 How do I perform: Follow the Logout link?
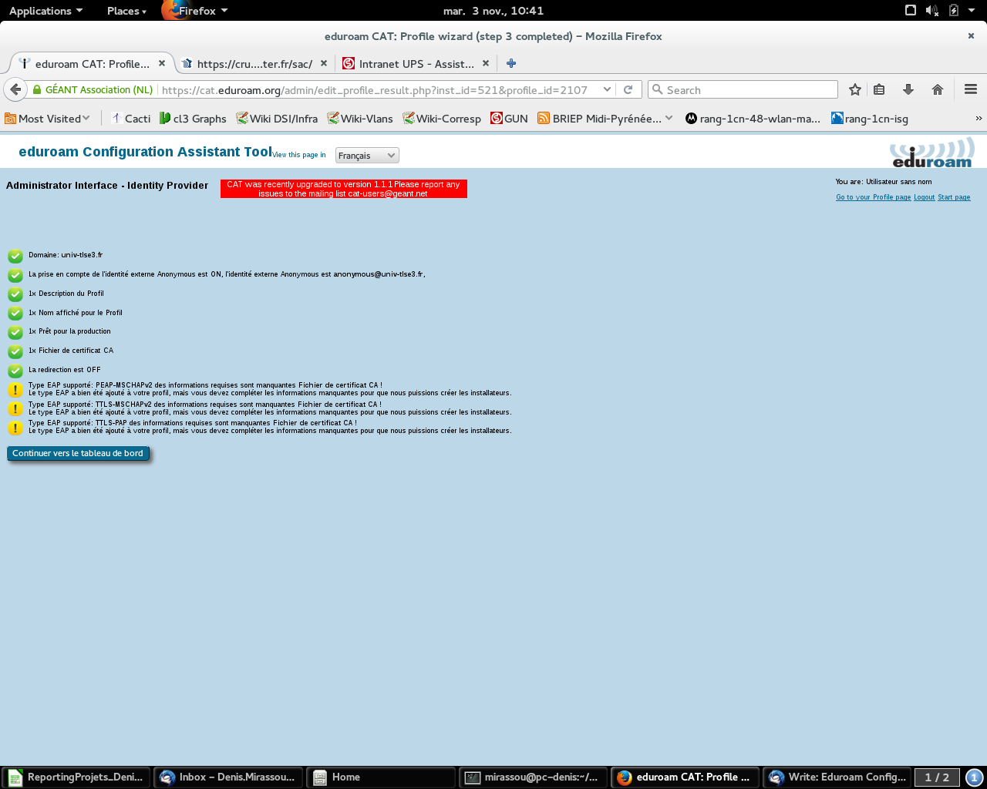pyautogui.click(x=924, y=197)
